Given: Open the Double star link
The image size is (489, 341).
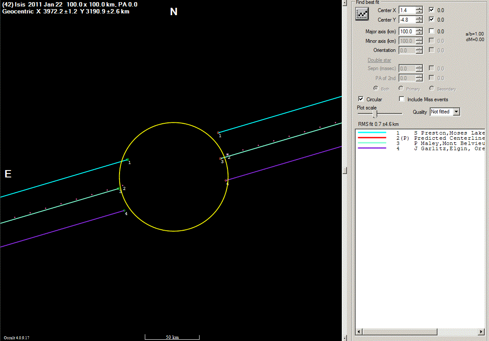Looking at the screenshot, I should click(x=379, y=60).
